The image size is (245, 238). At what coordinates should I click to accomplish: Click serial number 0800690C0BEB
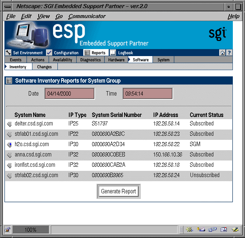click(x=108, y=155)
